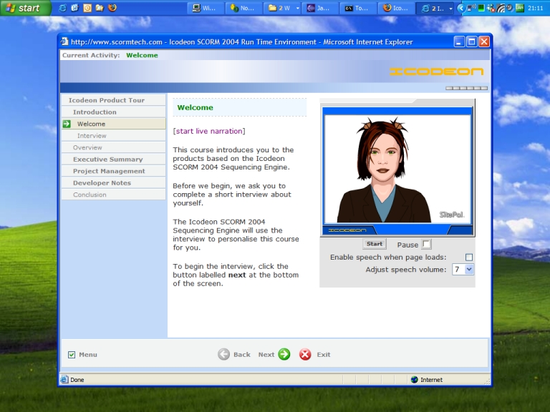Select Introduction in course menu
Viewport: 550px width, 412px height.
click(113, 112)
